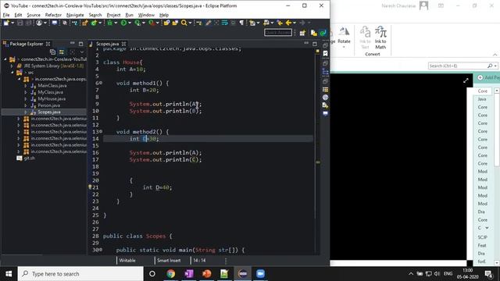Maximize the Package Explorer view

pyautogui.click(x=80, y=44)
